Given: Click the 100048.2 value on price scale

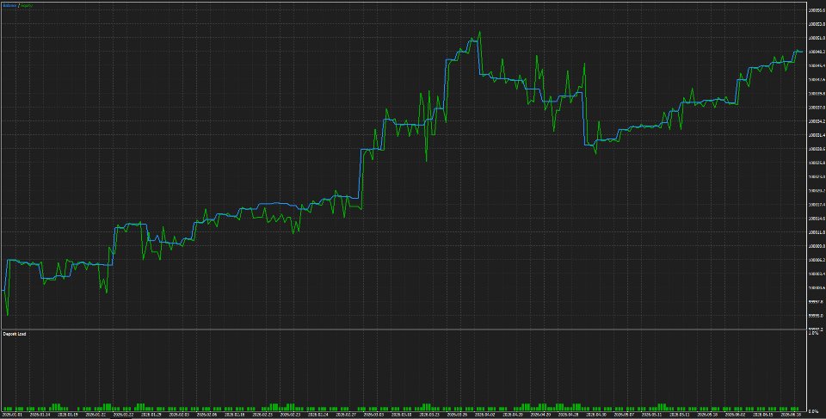Looking at the screenshot, I should tap(816, 52).
